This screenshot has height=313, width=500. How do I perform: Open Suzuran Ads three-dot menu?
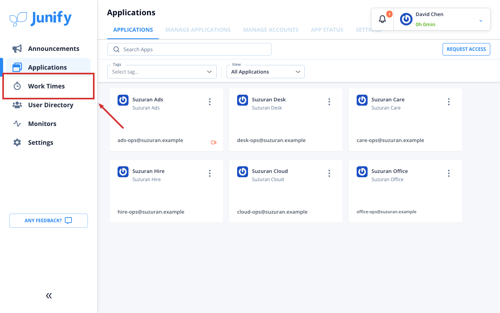click(x=210, y=102)
